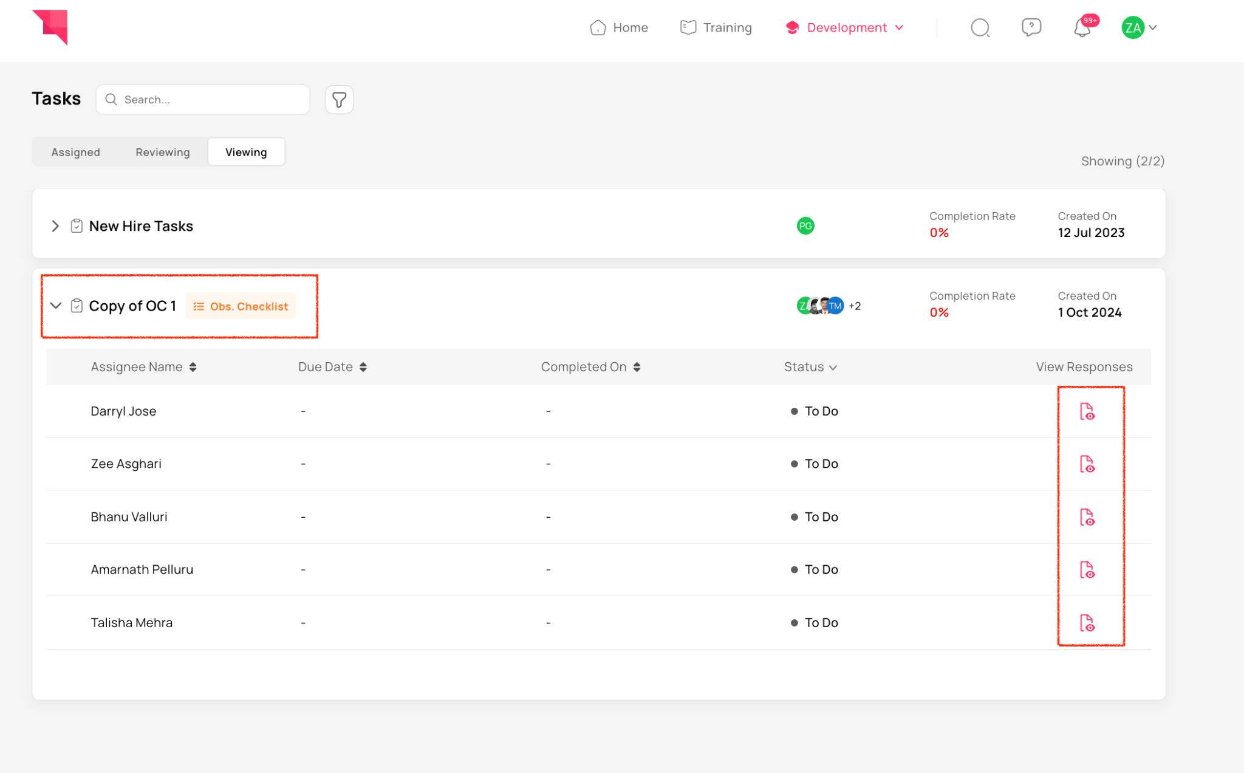1244x773 pixels.
Task: Open the notifications bell
Action: (1082, 28)
